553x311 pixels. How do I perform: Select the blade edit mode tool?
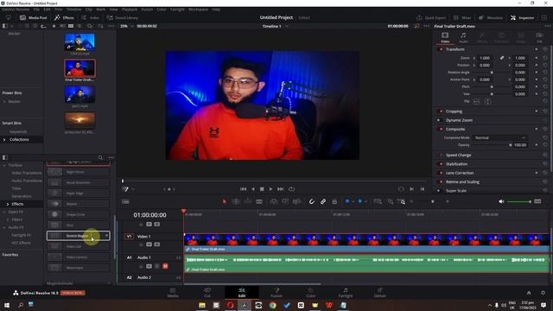click(x=259, y=201)
